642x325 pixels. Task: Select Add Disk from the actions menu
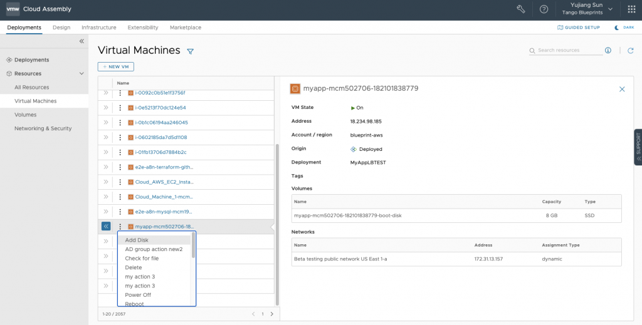(x=137, y=240)
